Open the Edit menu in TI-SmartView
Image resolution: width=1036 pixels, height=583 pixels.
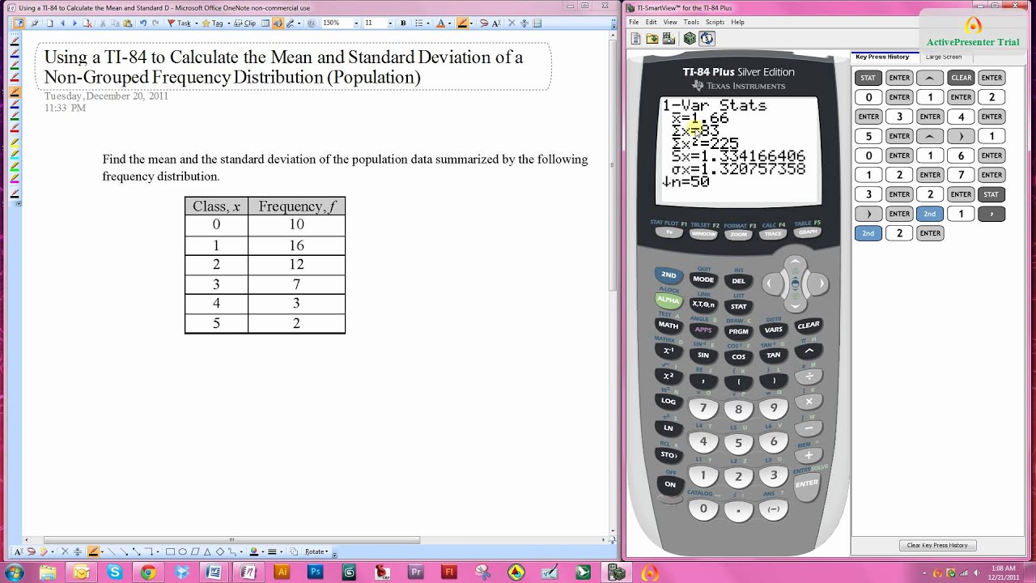point(652,22)
